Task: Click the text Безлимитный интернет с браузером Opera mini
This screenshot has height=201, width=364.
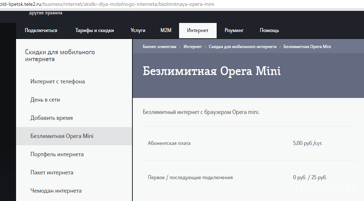Action: [x=201, y=112]
